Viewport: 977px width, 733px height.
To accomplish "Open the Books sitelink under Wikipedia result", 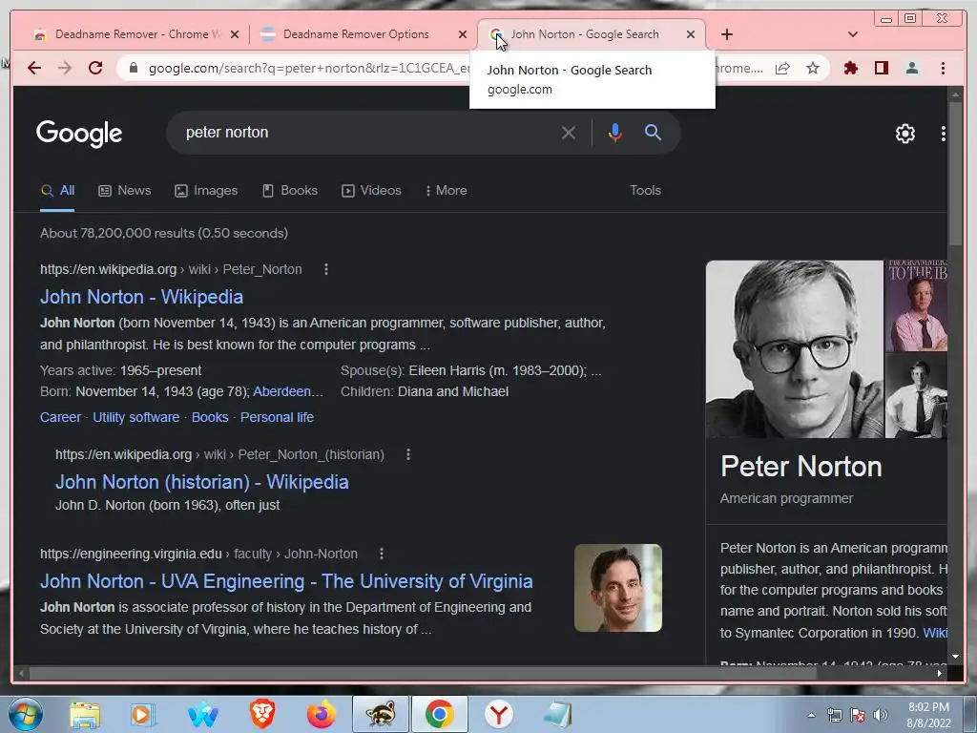I will tap(210, 417).
